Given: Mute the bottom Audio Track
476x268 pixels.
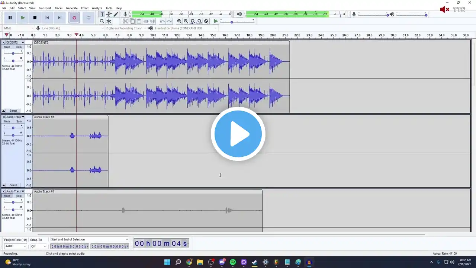Looking at the screenshot, I should tap(7, 196).
